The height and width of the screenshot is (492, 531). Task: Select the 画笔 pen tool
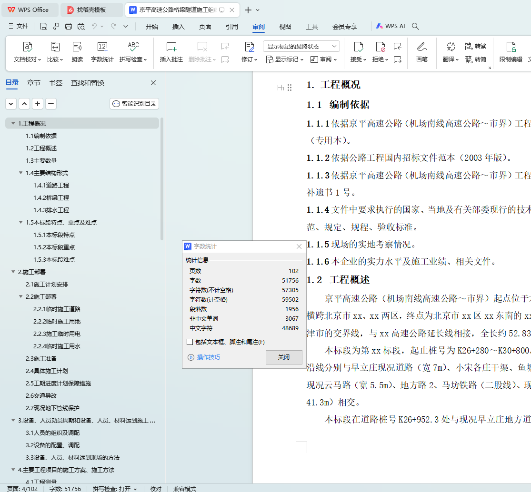click(421, 52)
